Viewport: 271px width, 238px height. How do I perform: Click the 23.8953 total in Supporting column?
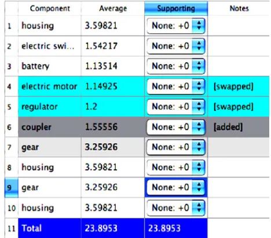(176, 228)
